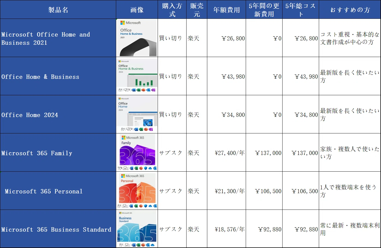
Task: Click ¥0 renewal cost for Office Home and Business 2021
Action: click(277, 38)
